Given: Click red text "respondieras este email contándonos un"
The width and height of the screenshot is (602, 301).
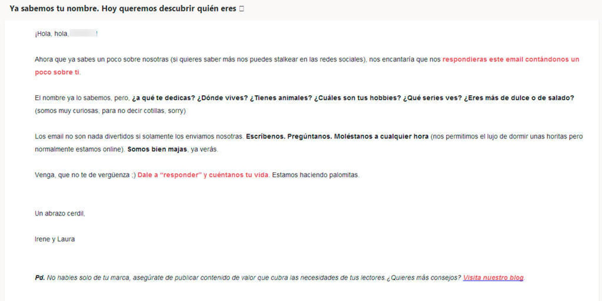Looking at the screenshot, I should [510, 60].
